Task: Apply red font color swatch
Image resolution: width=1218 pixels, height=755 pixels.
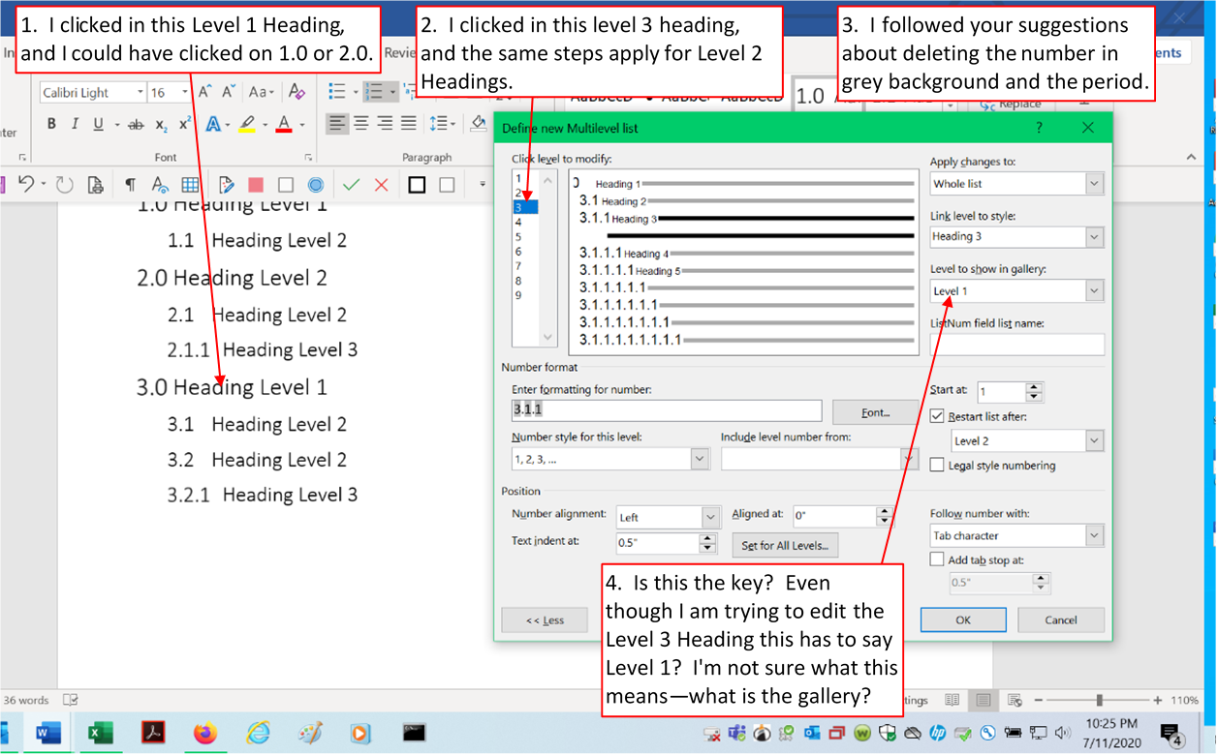Action: point(283,124)
